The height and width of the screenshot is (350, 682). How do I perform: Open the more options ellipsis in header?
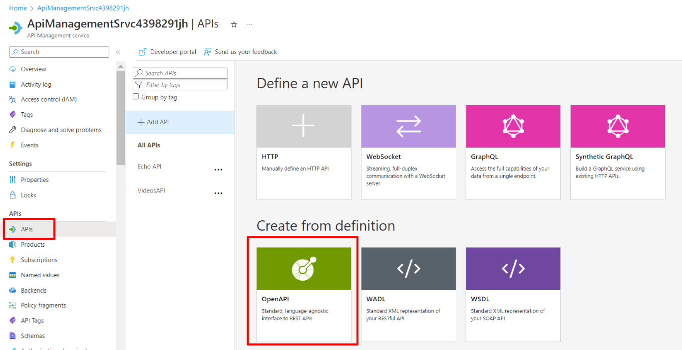[249, 24]
